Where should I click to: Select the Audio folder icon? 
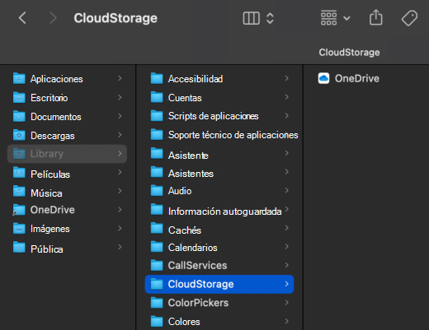tap(157, 191)
